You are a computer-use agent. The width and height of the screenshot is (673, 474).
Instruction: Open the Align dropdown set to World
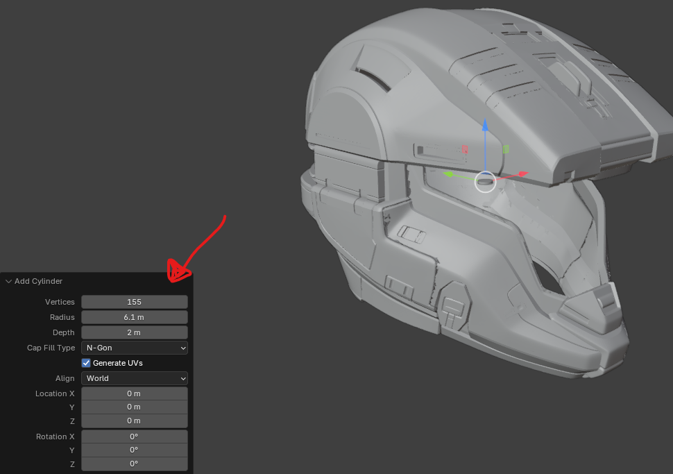pyautogui.click(x=135, y=378)
